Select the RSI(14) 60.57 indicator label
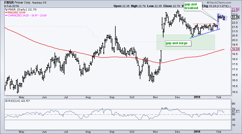 pyautogui.click(x=19, y=101)
